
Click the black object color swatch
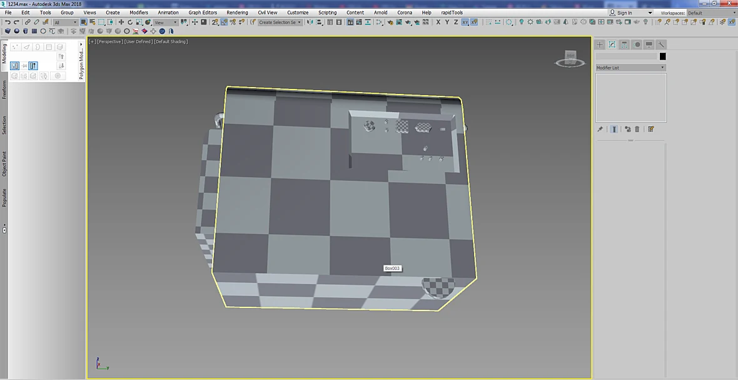[663, 56]
